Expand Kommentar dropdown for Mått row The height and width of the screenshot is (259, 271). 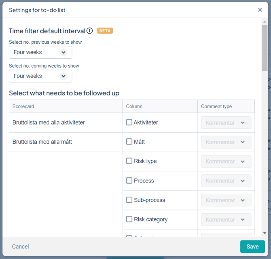coord(226,142)
